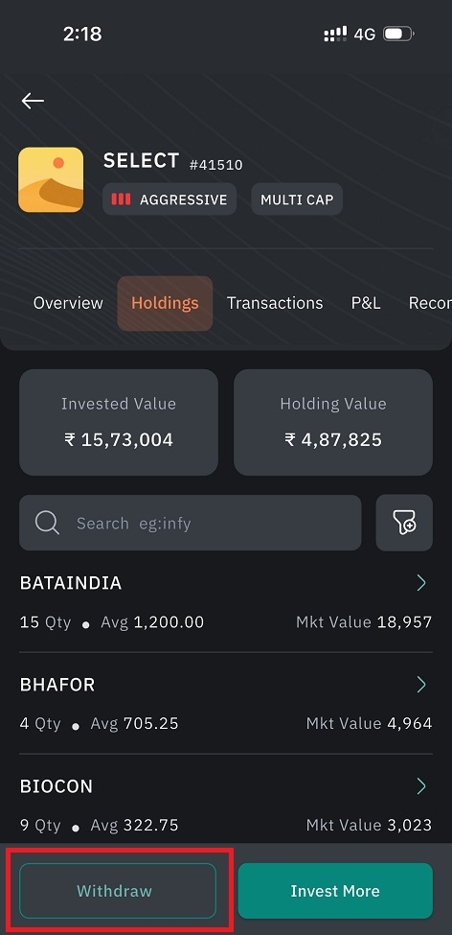Expand the BIOCON holding chevron
The image size is (452, 935).
coord(421,786)
